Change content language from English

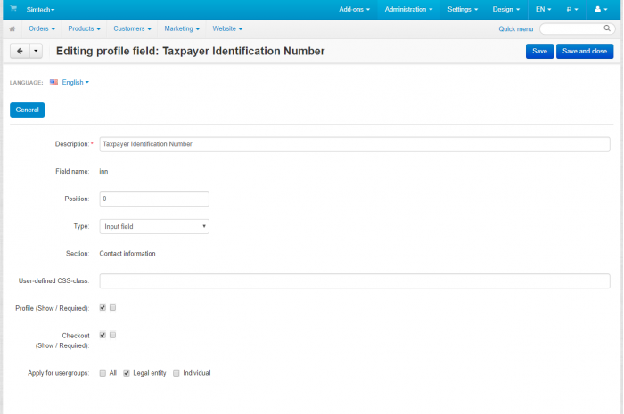click(75, 82)
